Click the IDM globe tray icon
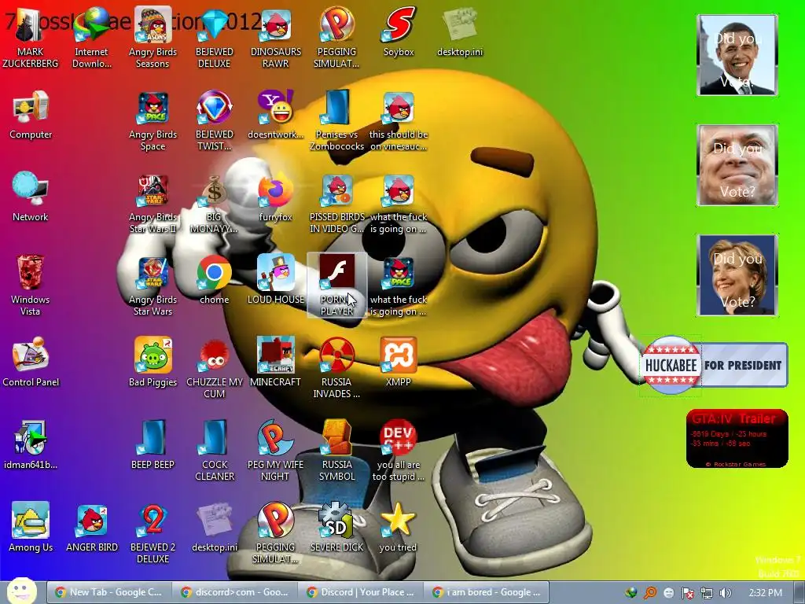 631,593
